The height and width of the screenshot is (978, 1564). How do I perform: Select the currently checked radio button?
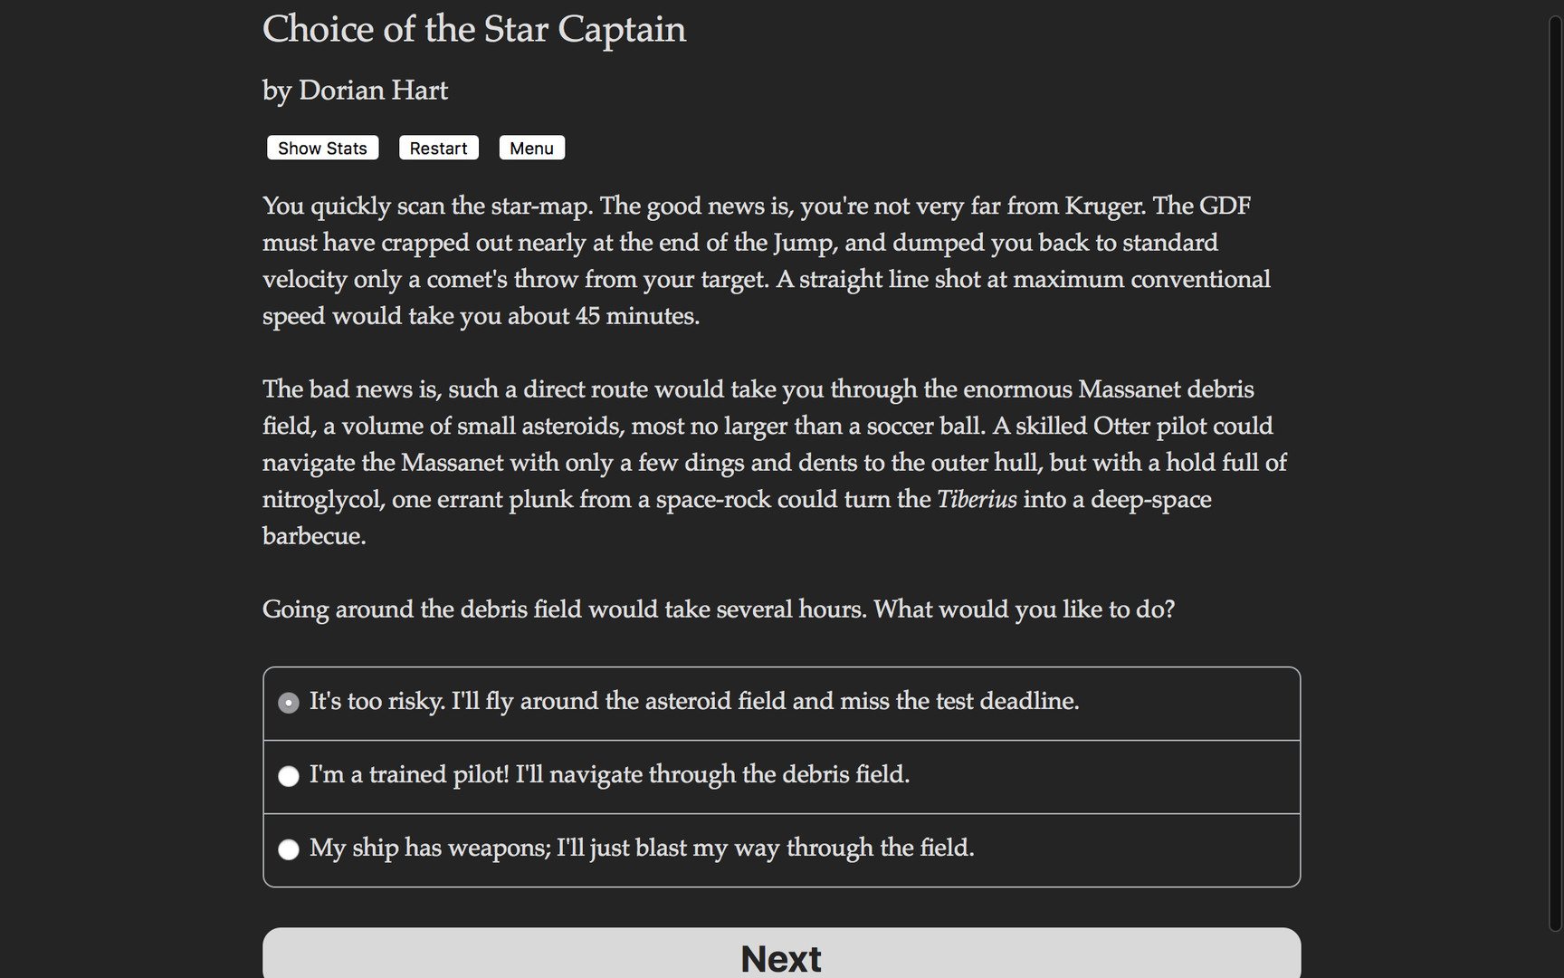[288, 703]
